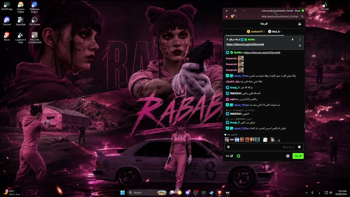Open the Discord desktop shortcut

click(7, 21)
